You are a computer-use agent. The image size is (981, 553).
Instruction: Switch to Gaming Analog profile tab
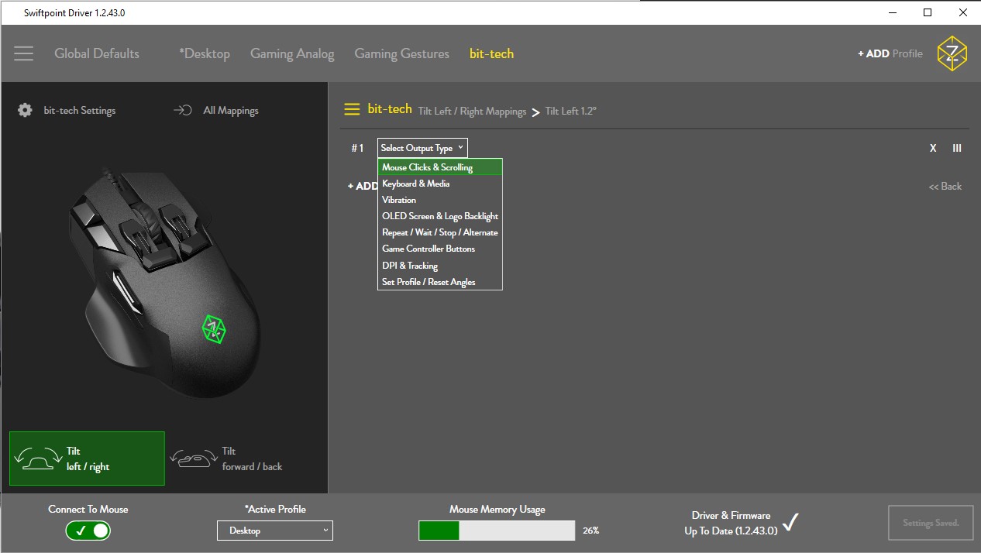(292, 54)
